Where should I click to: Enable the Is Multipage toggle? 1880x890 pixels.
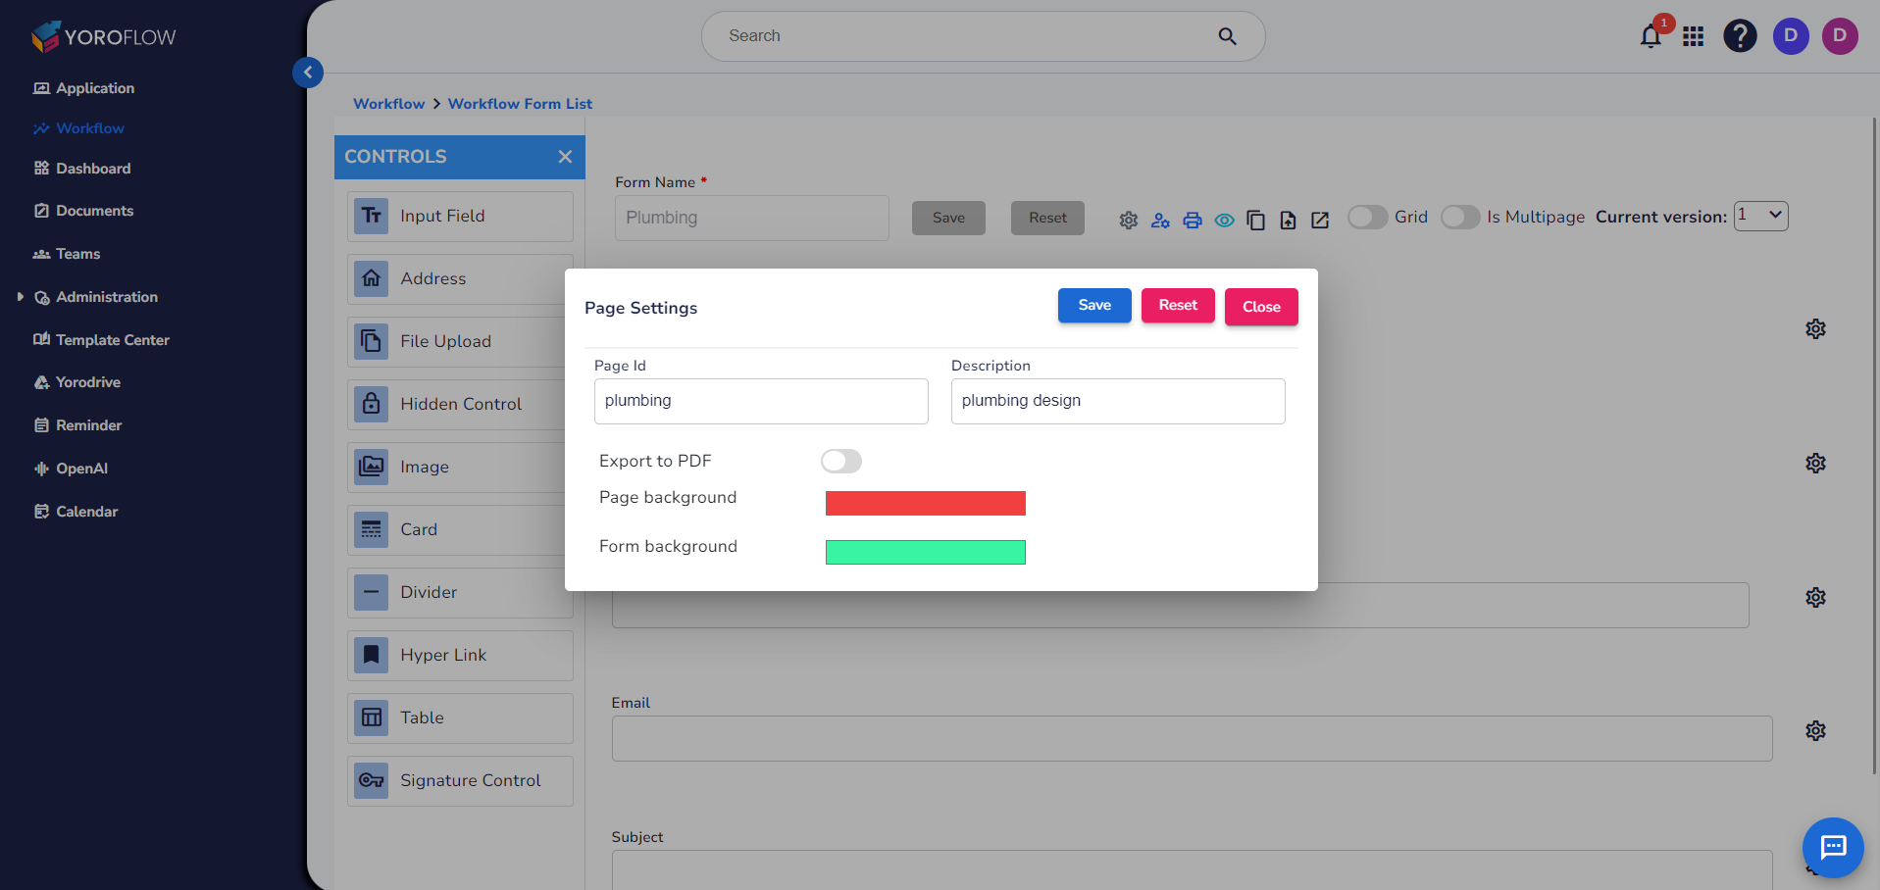tap(1460, 217)
